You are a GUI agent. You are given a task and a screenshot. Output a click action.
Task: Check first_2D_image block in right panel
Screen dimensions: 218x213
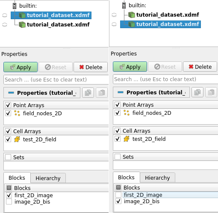click(118, 195)
